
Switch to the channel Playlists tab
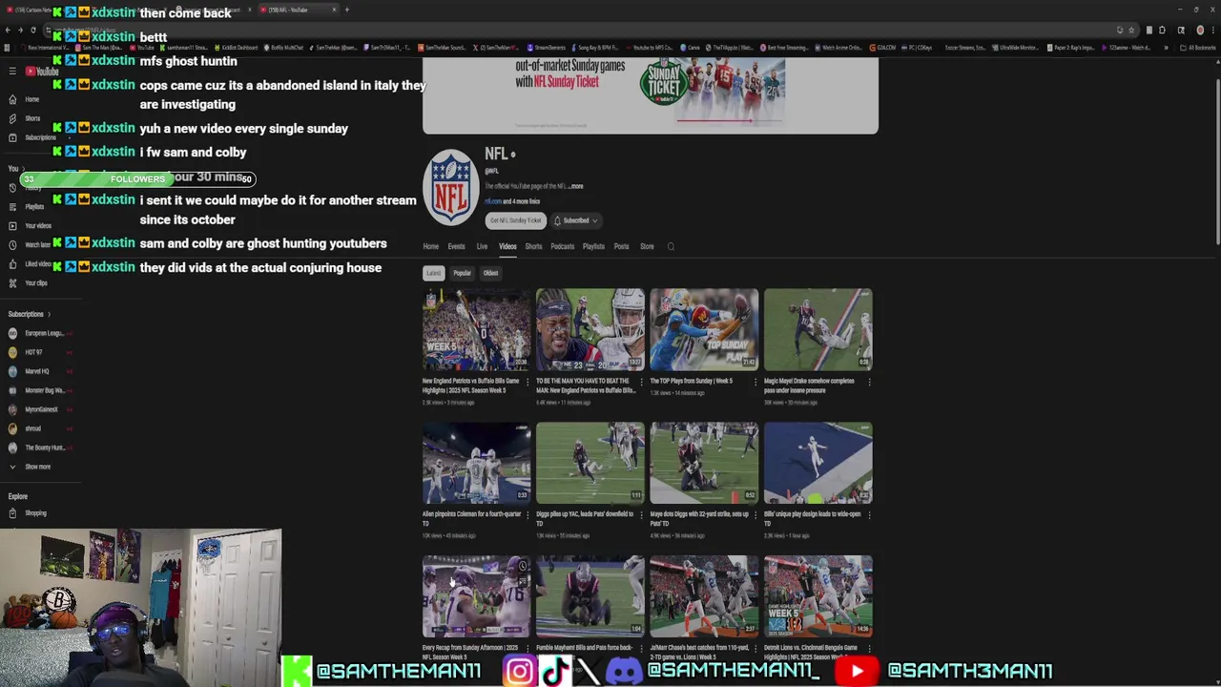pos(593,247)
